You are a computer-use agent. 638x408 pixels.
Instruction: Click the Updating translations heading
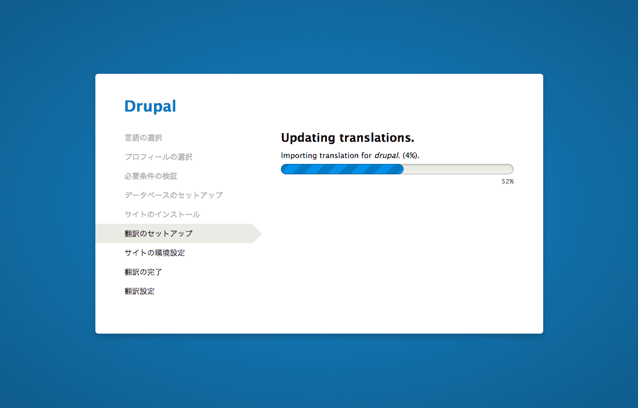click(347, 138)
